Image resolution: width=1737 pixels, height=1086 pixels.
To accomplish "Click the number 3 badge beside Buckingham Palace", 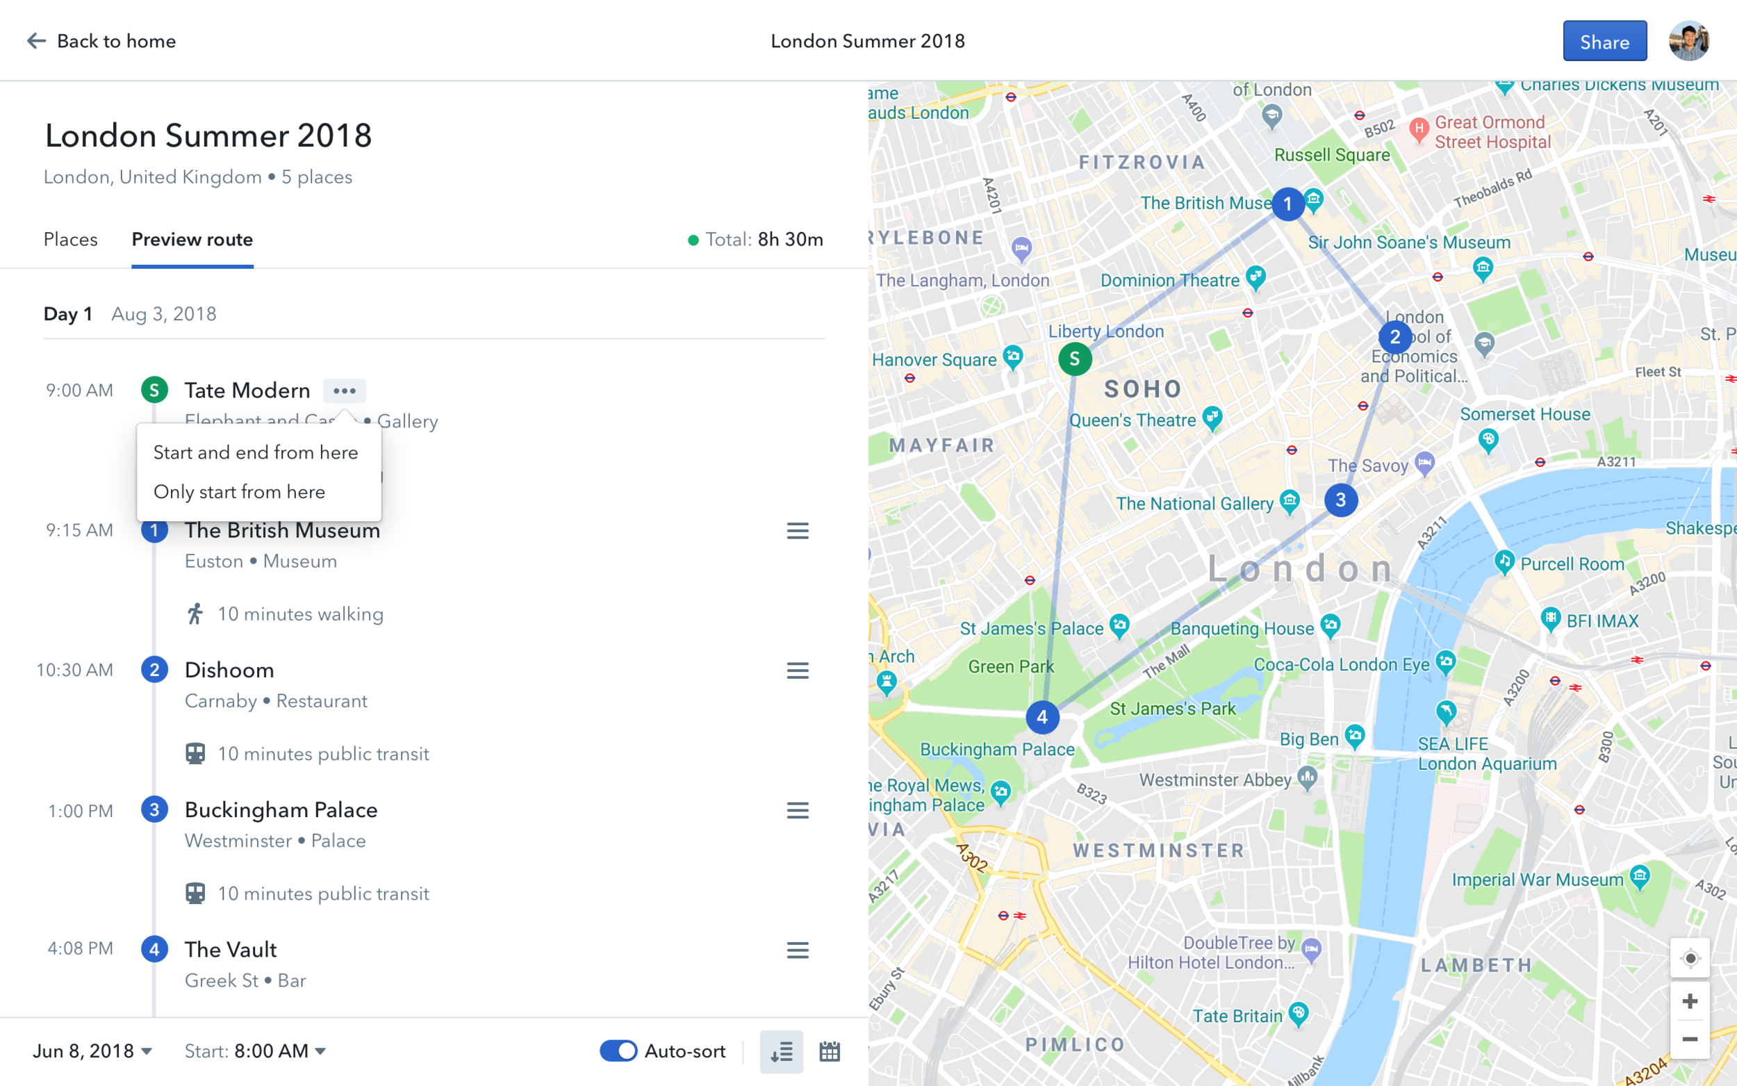I will click(154, 809).
